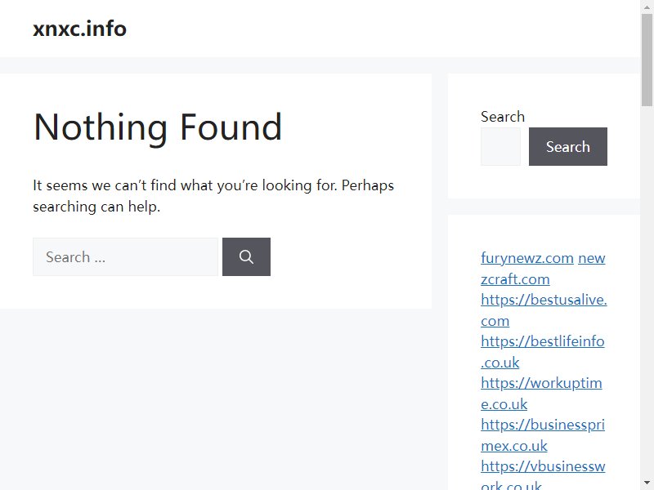Open the https://workuptime.co.uk link

[541, 394]
